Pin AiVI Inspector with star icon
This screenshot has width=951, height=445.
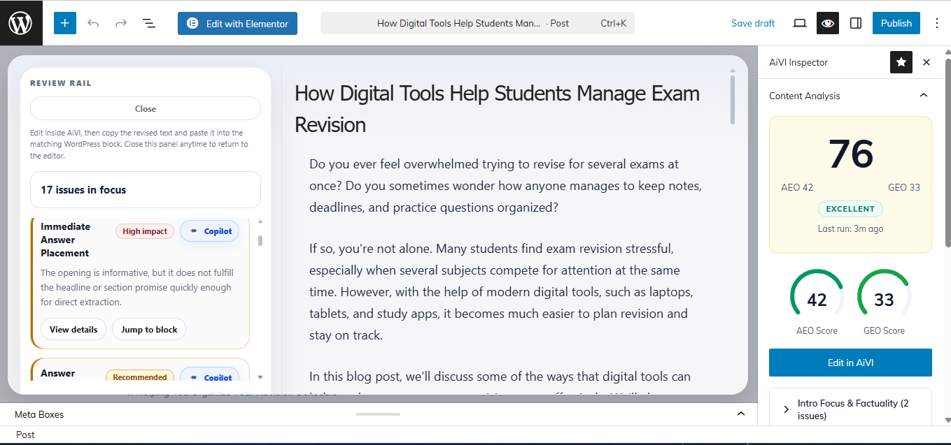pyautogui.click(x=901, y=62)
